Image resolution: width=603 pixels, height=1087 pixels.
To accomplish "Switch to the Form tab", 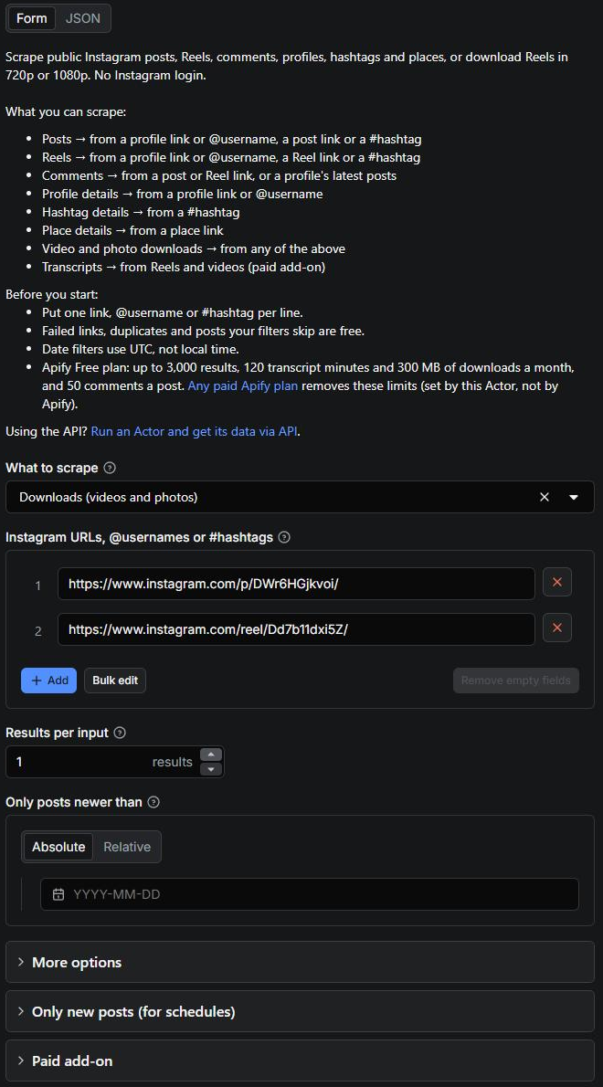I will tap(32, 18).
